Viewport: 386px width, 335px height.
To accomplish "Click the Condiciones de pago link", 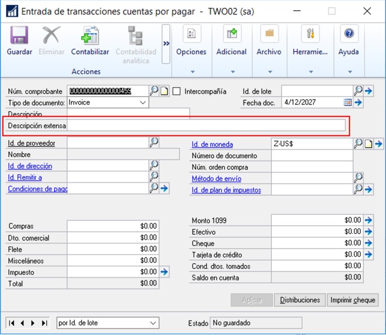I will tap(37, 189).
